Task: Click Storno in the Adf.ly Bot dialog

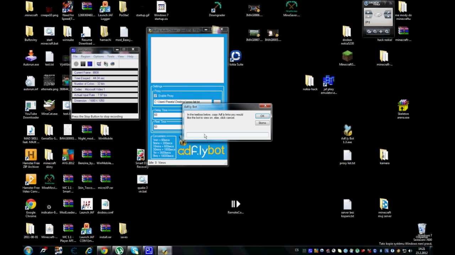Action: 262,123
